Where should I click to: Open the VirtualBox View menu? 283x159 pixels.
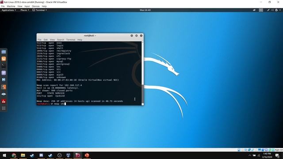coord(20,6)
